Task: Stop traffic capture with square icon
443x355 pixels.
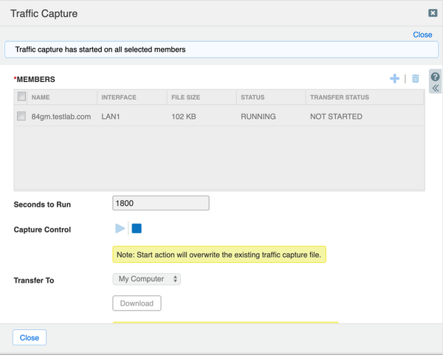Action: (137, 228)
